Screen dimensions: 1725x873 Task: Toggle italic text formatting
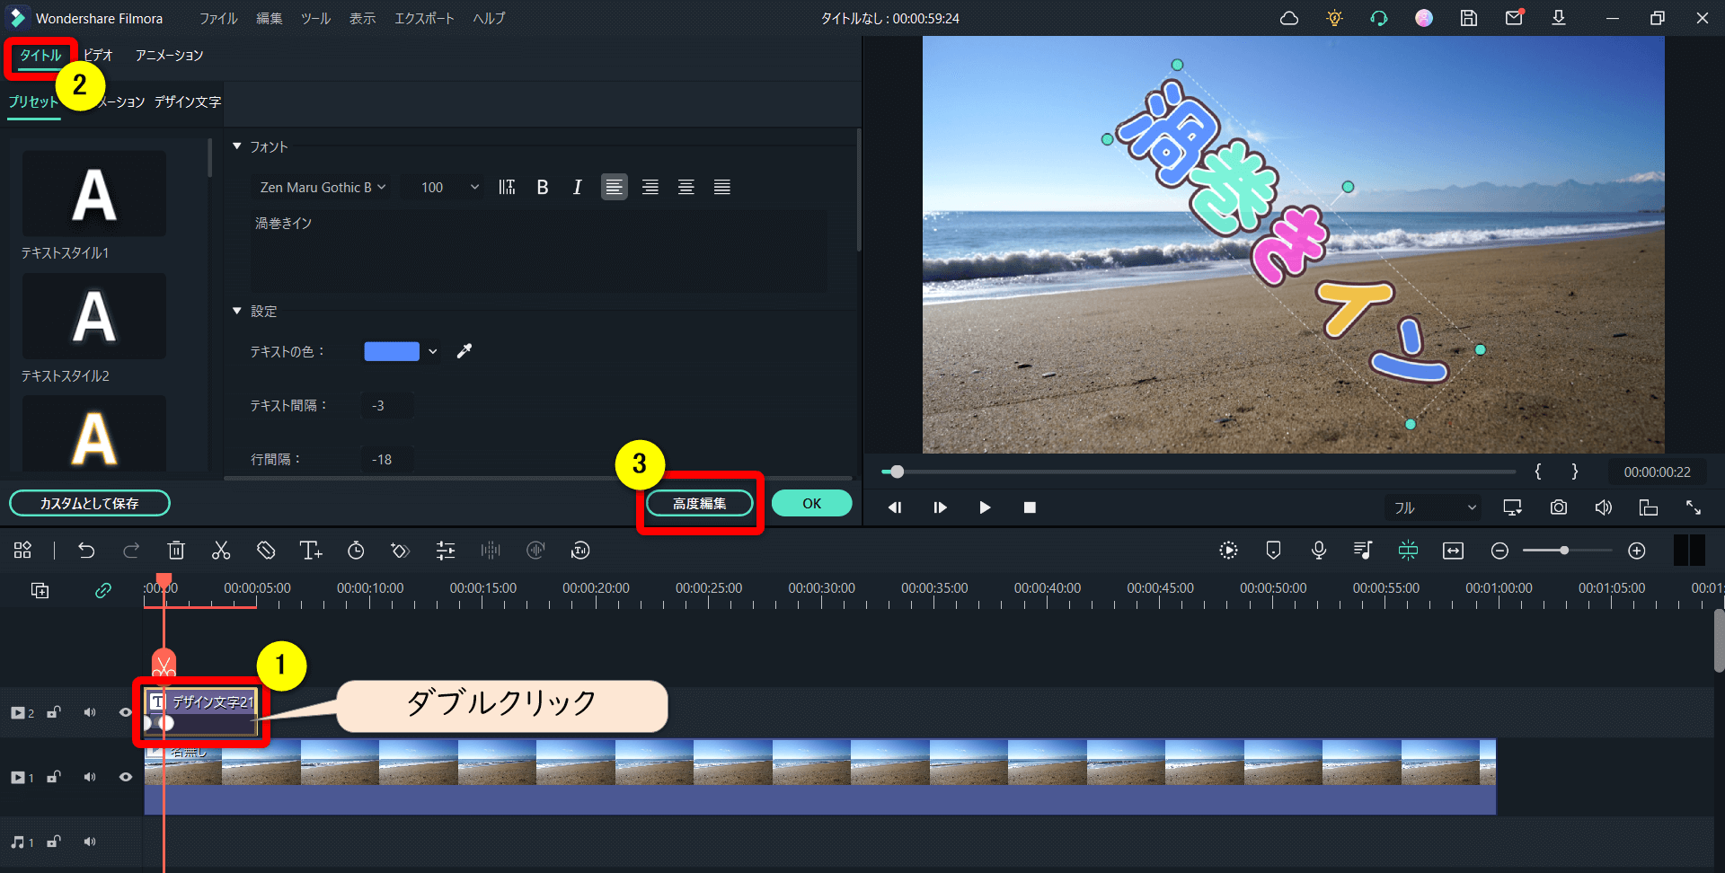578,187
